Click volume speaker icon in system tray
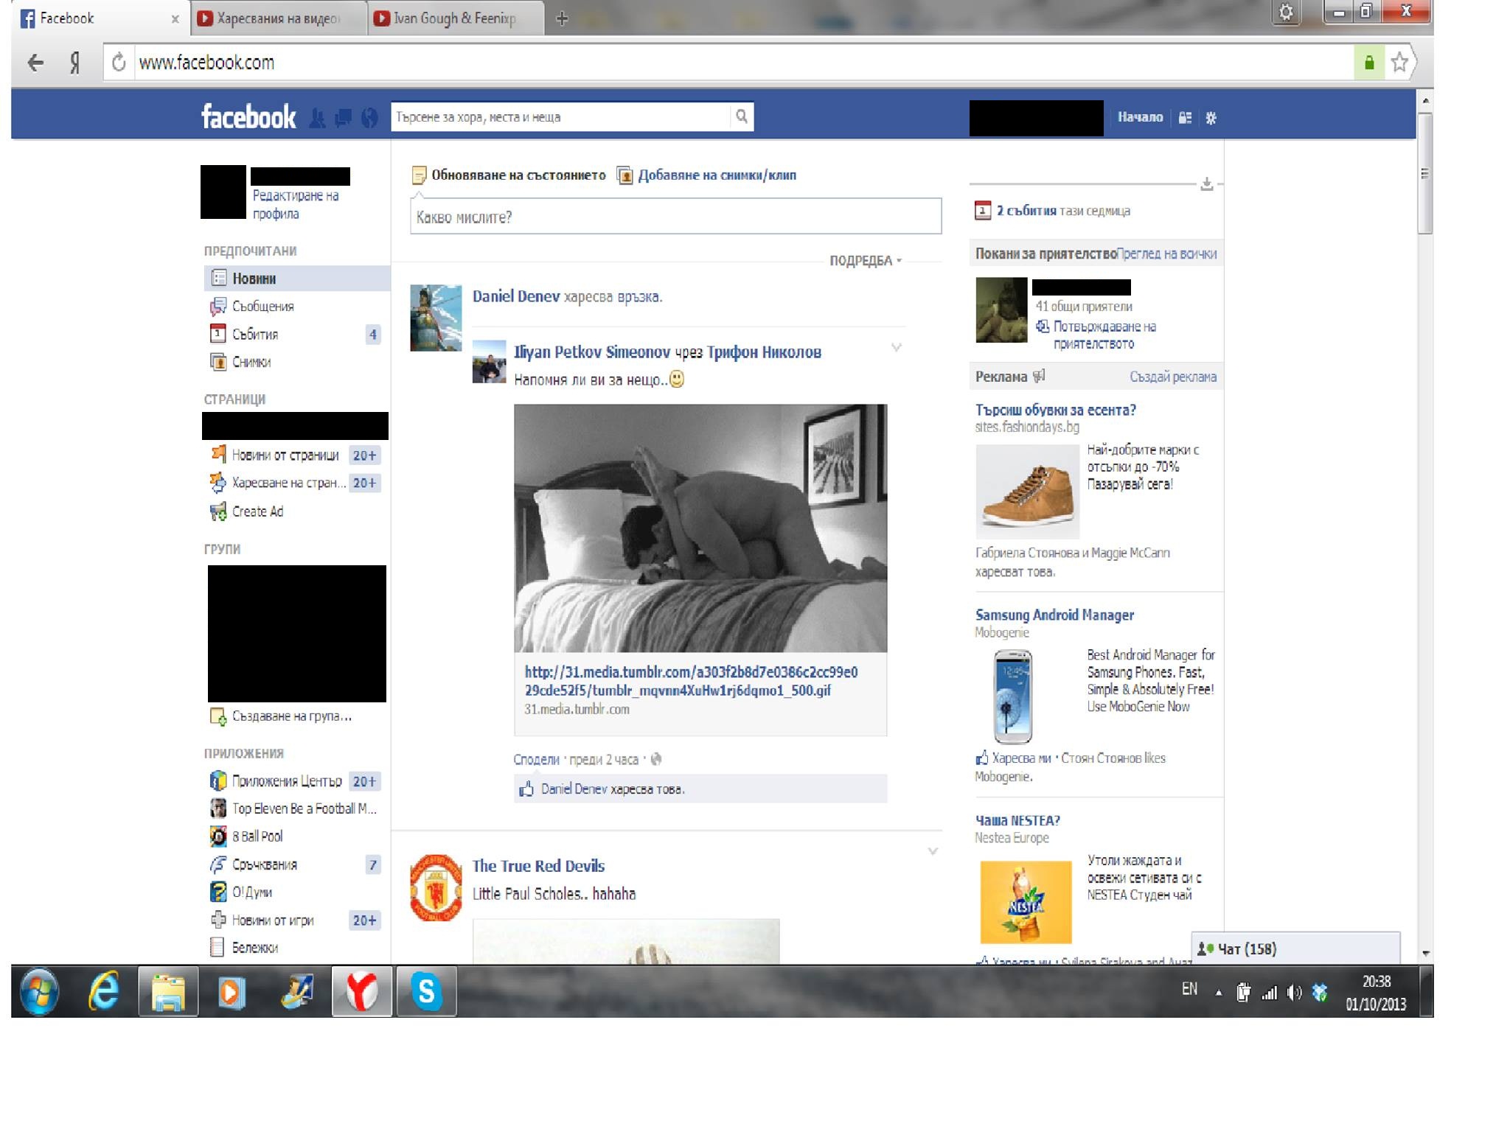 1294,993
